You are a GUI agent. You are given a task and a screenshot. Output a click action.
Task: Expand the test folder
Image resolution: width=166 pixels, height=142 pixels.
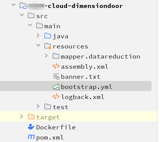point(38,106)
